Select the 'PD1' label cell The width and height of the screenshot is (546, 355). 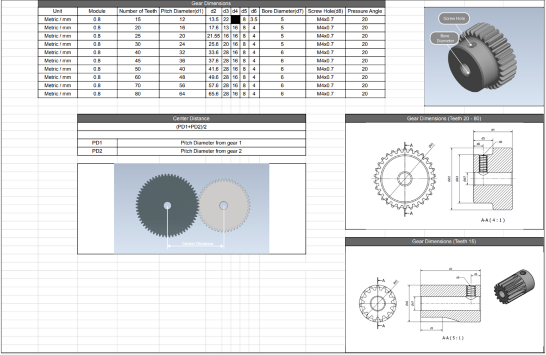tap(97, 143)
